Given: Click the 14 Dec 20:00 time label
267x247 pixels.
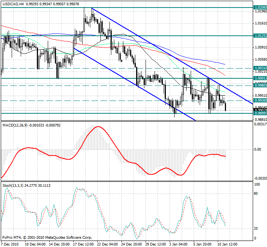Looking at the screenshot, I should tap(59, 244).
